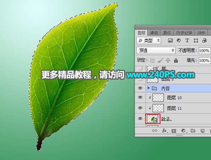Hide the 叶子 layer via eye icon
Image resolution: width=211 pixels, height=160 pixels.
[140, 119]
